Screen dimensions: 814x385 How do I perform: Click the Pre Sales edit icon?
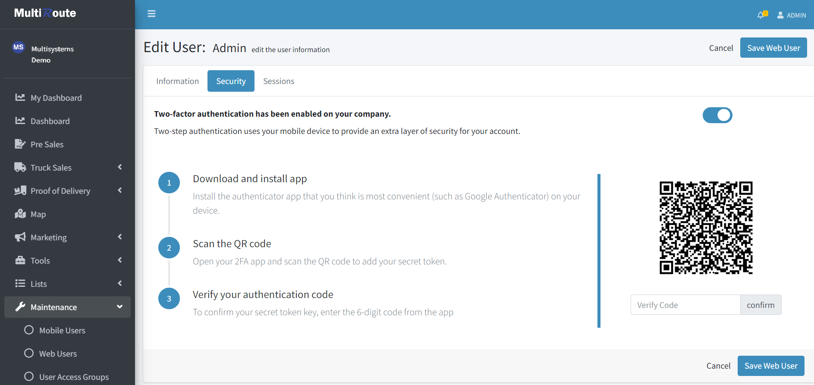click(x=20, y=144)
